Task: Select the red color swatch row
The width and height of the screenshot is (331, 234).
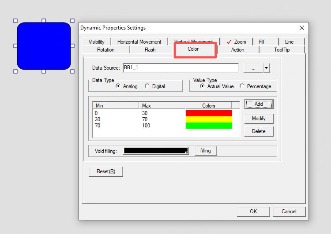Action: pyautogui.click(x=209, y=113)
